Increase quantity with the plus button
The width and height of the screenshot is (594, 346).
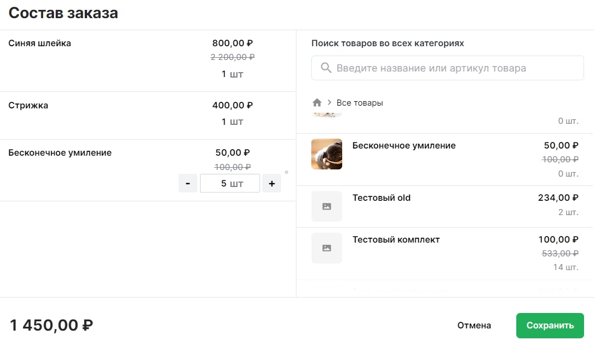pyautogui.click(x=272, y=183)
